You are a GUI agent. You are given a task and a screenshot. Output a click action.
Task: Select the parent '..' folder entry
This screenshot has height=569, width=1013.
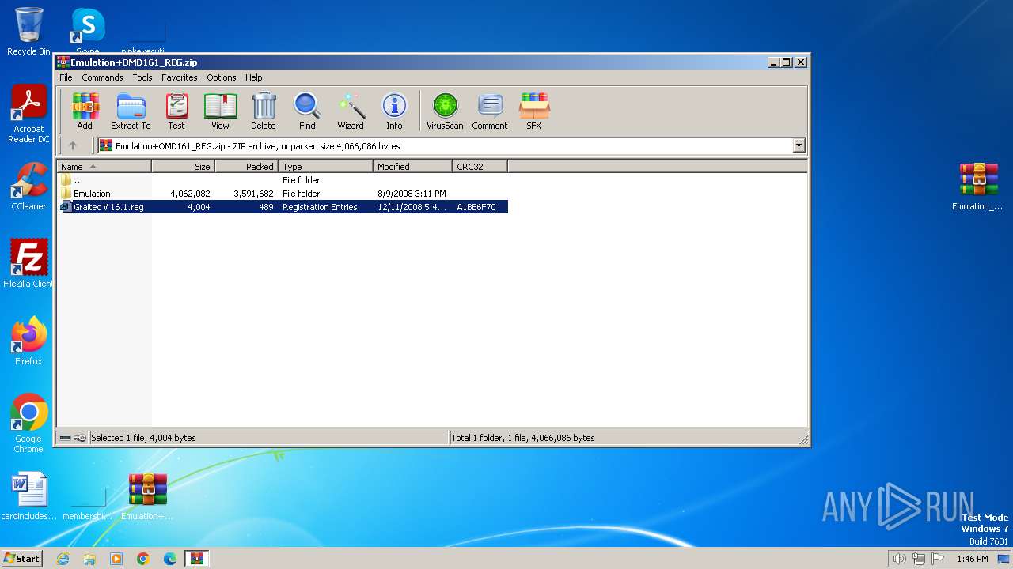click(x=283, y=180)
